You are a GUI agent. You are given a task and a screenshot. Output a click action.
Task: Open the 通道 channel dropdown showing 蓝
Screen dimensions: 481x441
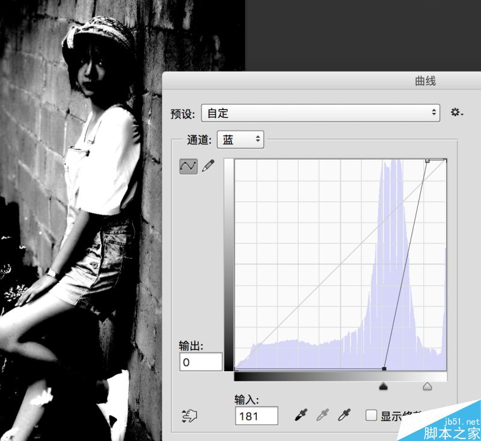pyautogui.click(x=240, y=139)
